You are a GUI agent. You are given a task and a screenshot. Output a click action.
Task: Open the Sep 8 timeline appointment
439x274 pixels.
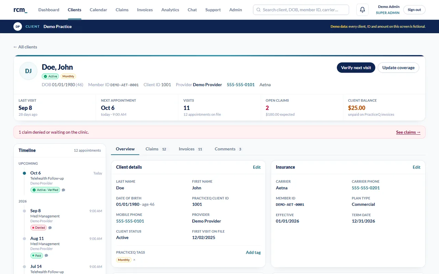(x=62, y=219)
